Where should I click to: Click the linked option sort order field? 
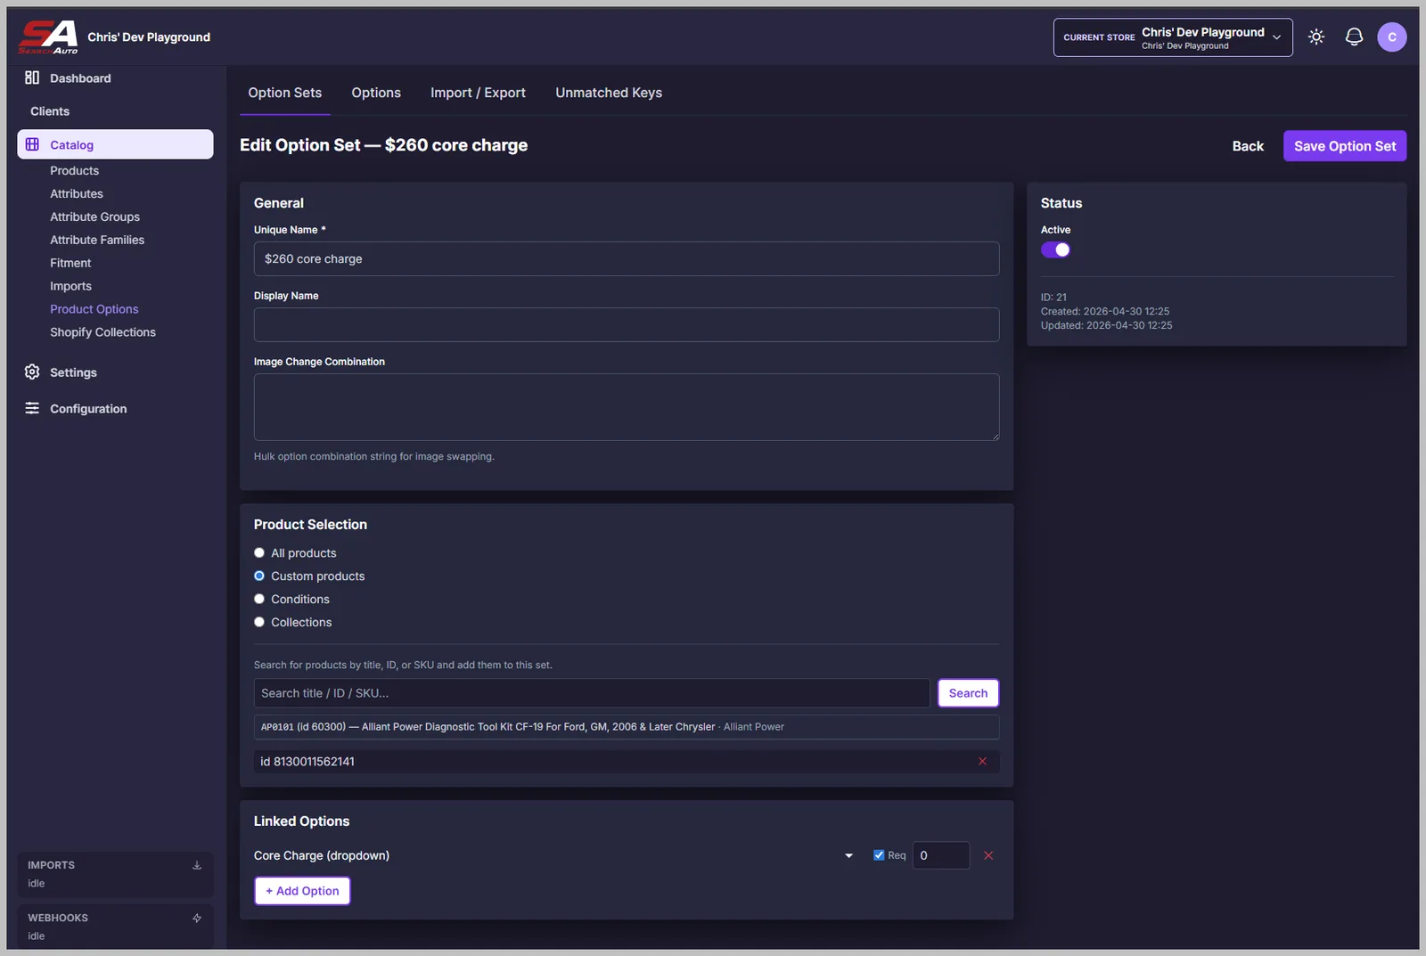click(x=941, y=855)
